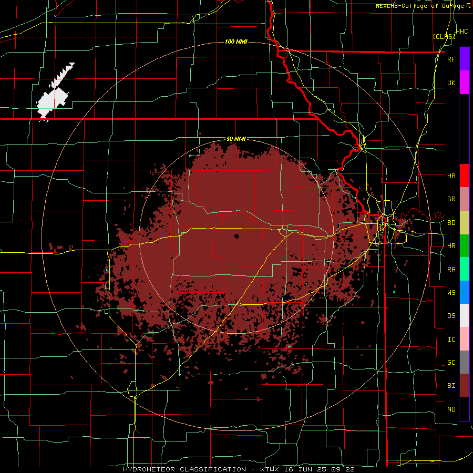Select the yellow BD legend swatch
Viewport: 473px width, 473px height.
click(x=464, y=223)
